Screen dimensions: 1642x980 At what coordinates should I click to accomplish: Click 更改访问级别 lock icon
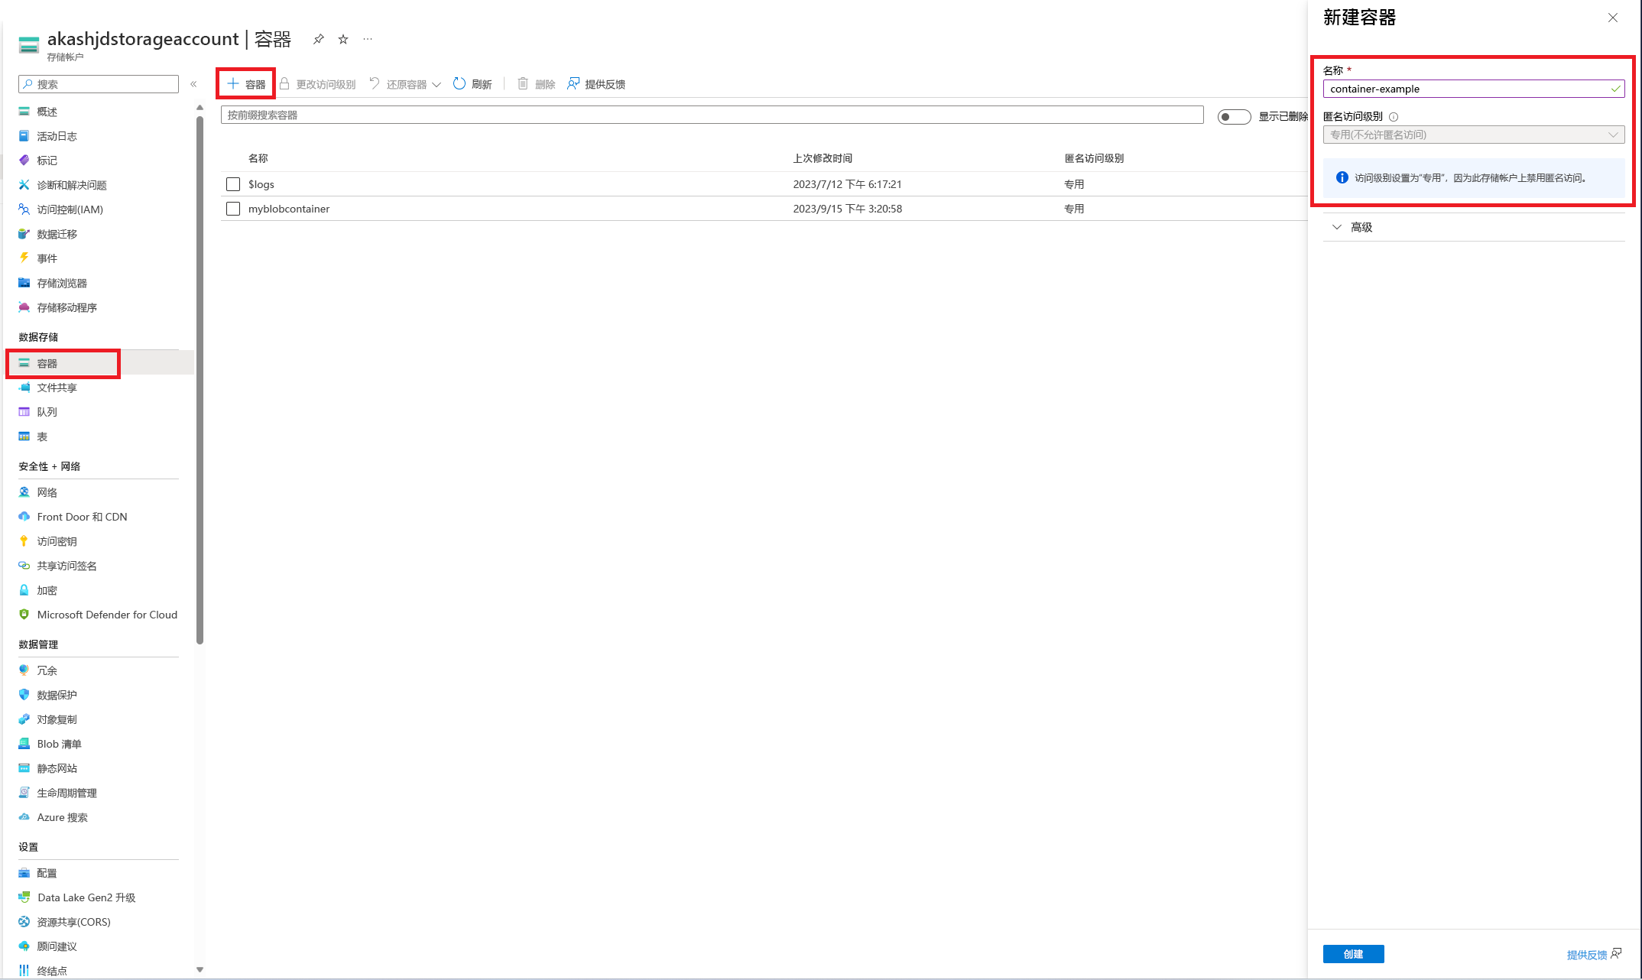tap(284, 83)
